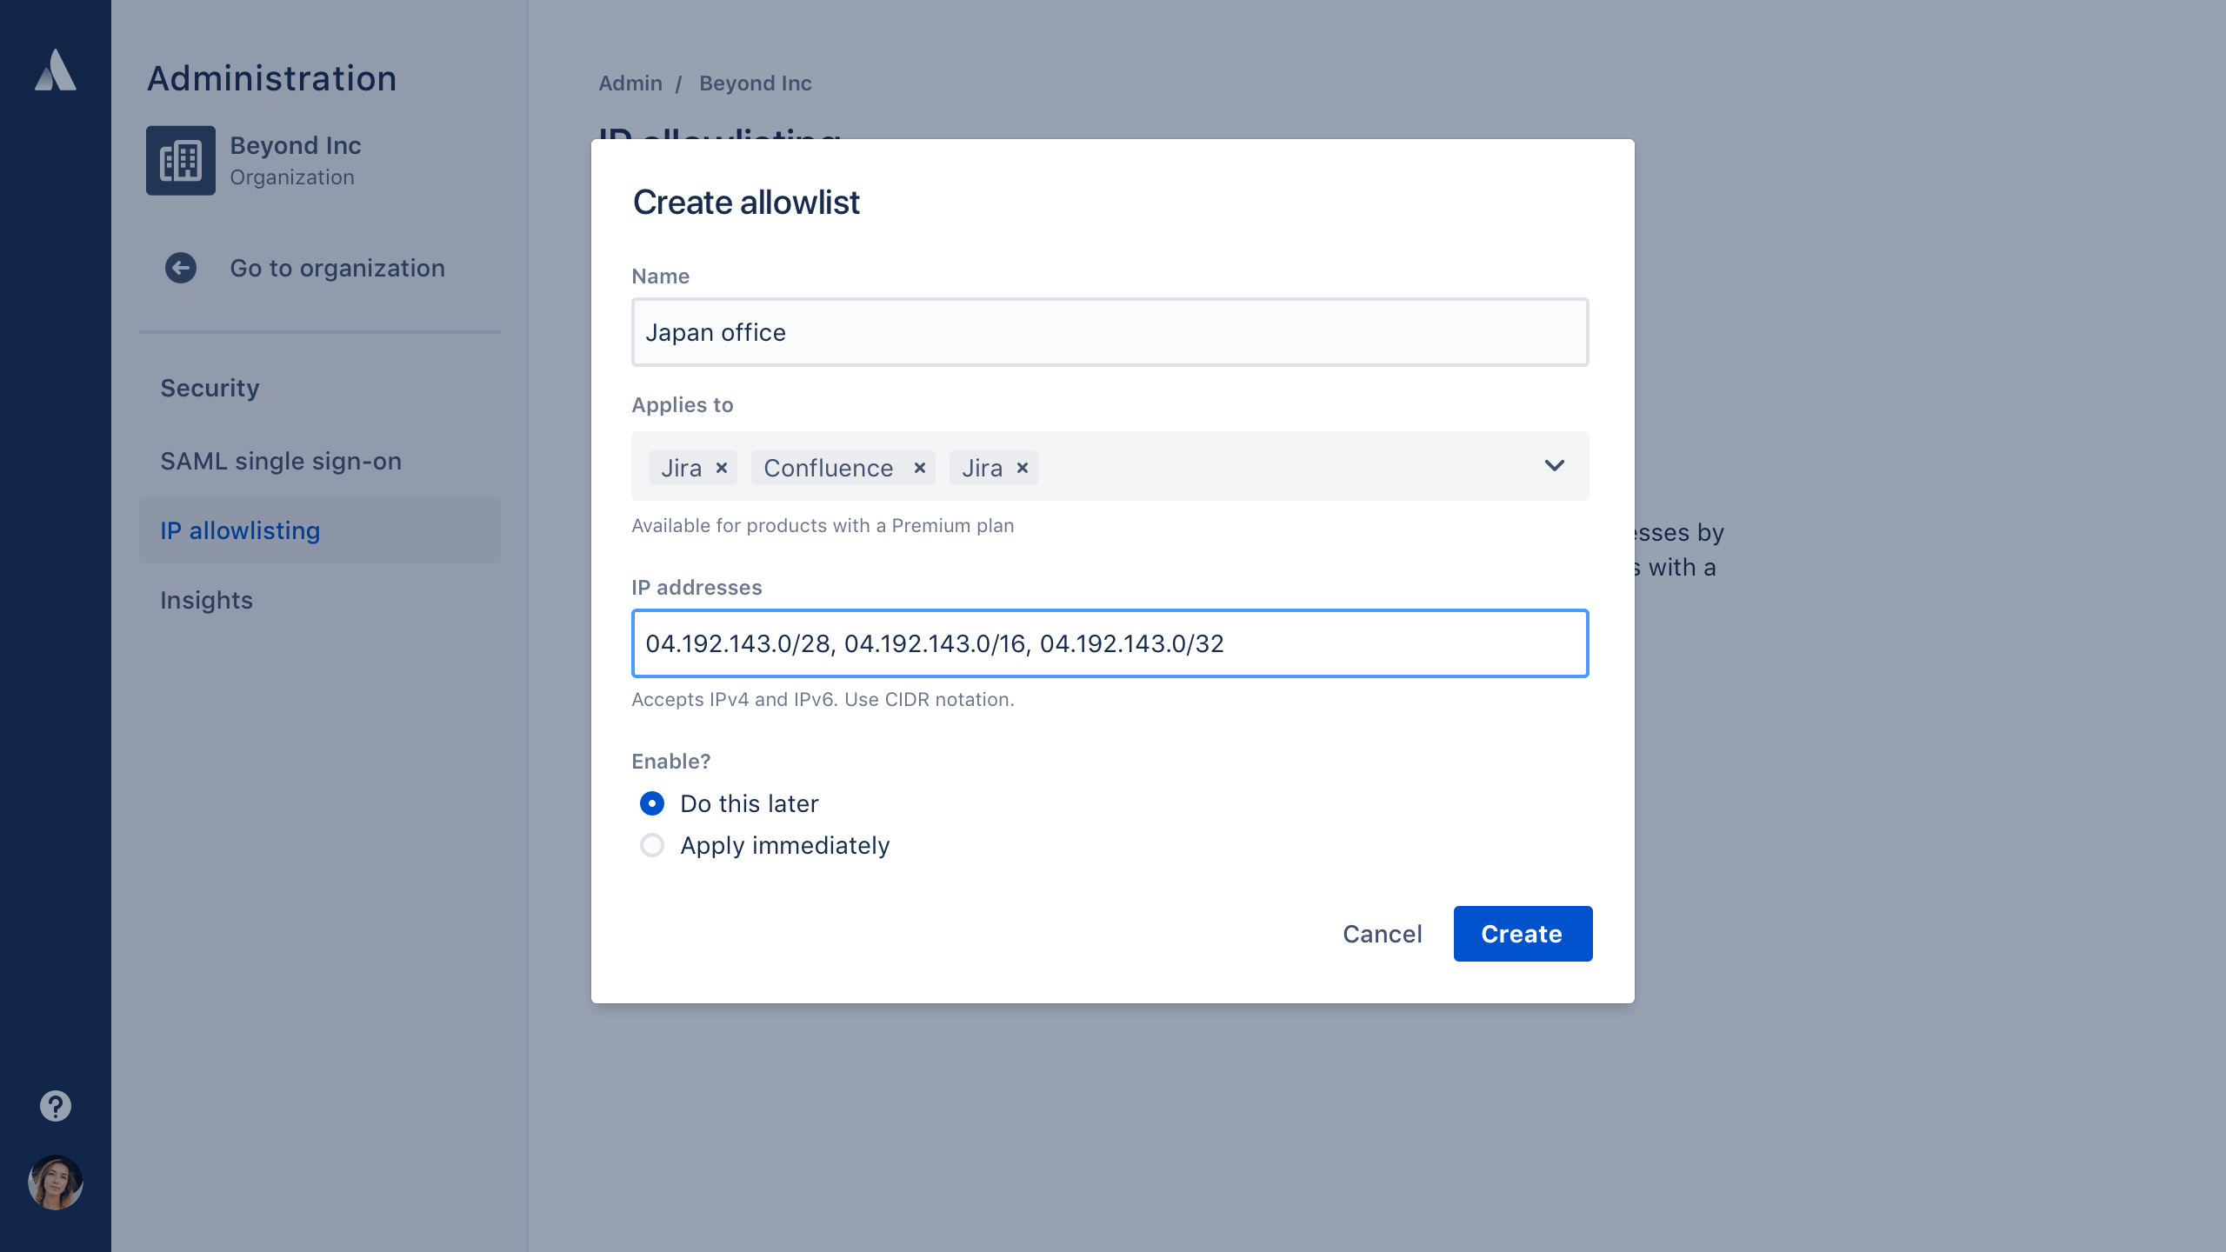The height and width of the screenshot is (1252, 2226).
Task: Select the Do this later radio button
Action: pyautogui.click(x=651, y=802)
